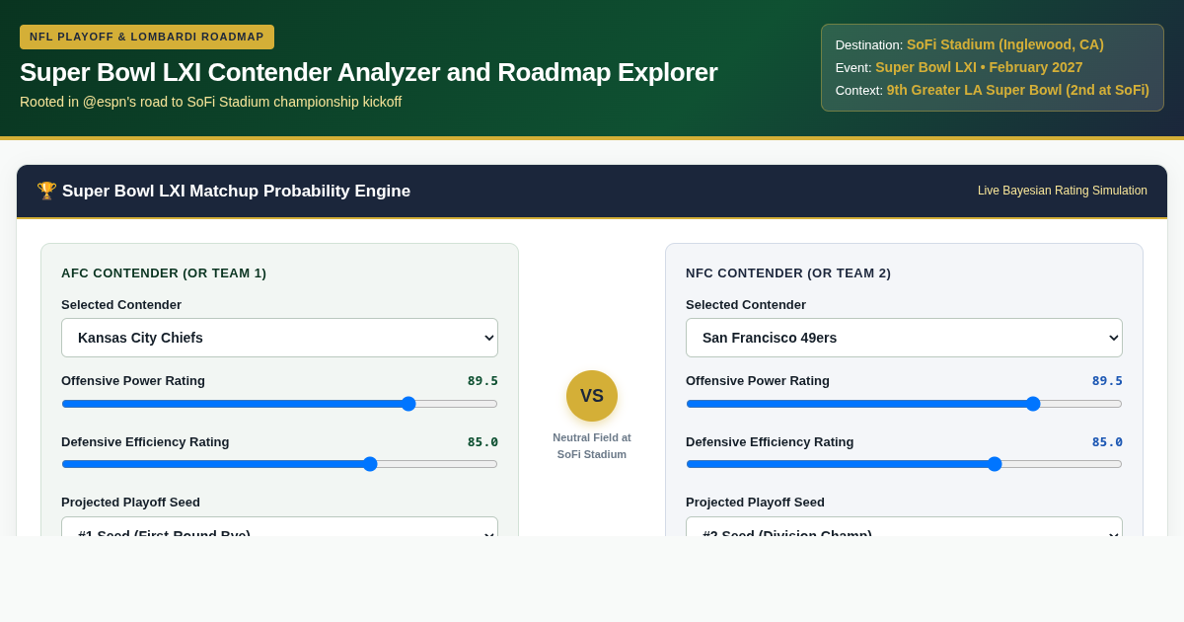This screenshot has width=1184, height=622.
Task: Click AFC Selected Contender label
Action: pos(121,305)
